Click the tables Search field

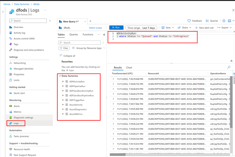click(x=79, y=42)
